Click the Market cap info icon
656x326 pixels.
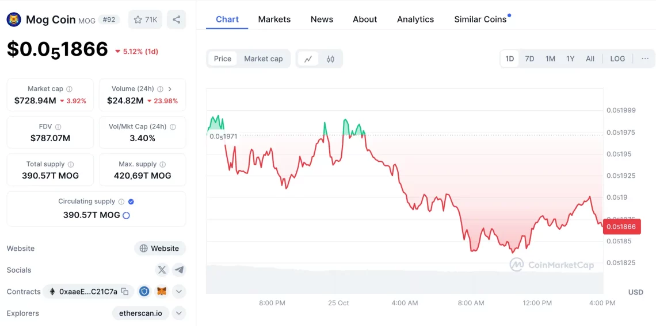point(69,89)
